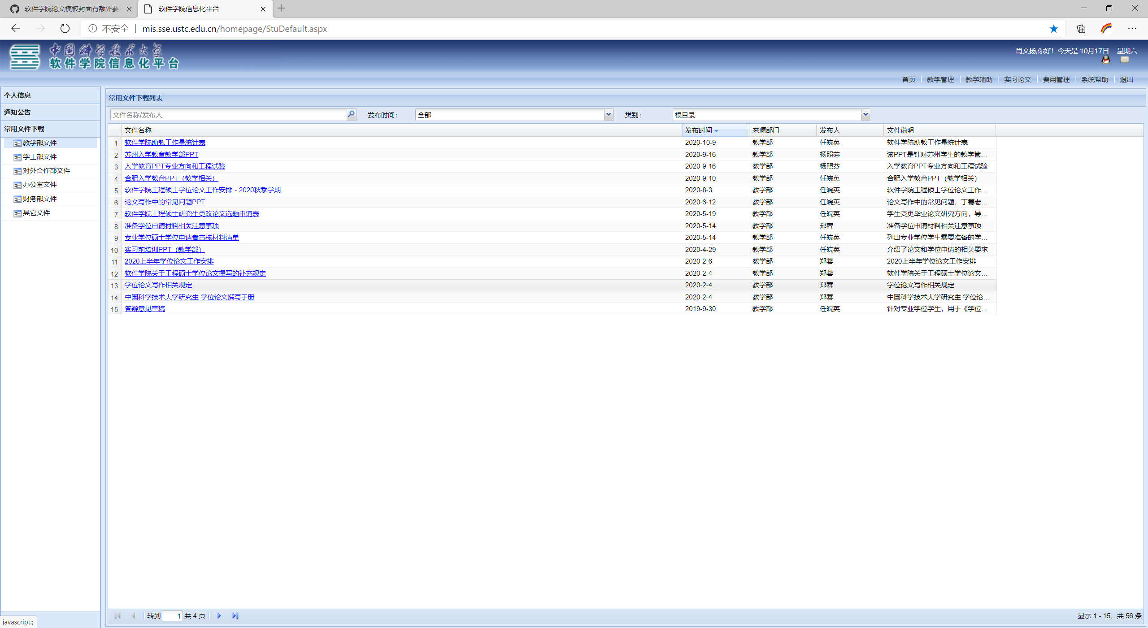The width and height of the screenshot is (1148, 628).
Task: Open browser collections icon
Action: (1081, 29)
